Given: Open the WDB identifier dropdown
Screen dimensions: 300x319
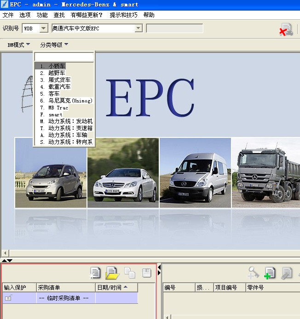Looking at the screenshot, I should point(43,28).
